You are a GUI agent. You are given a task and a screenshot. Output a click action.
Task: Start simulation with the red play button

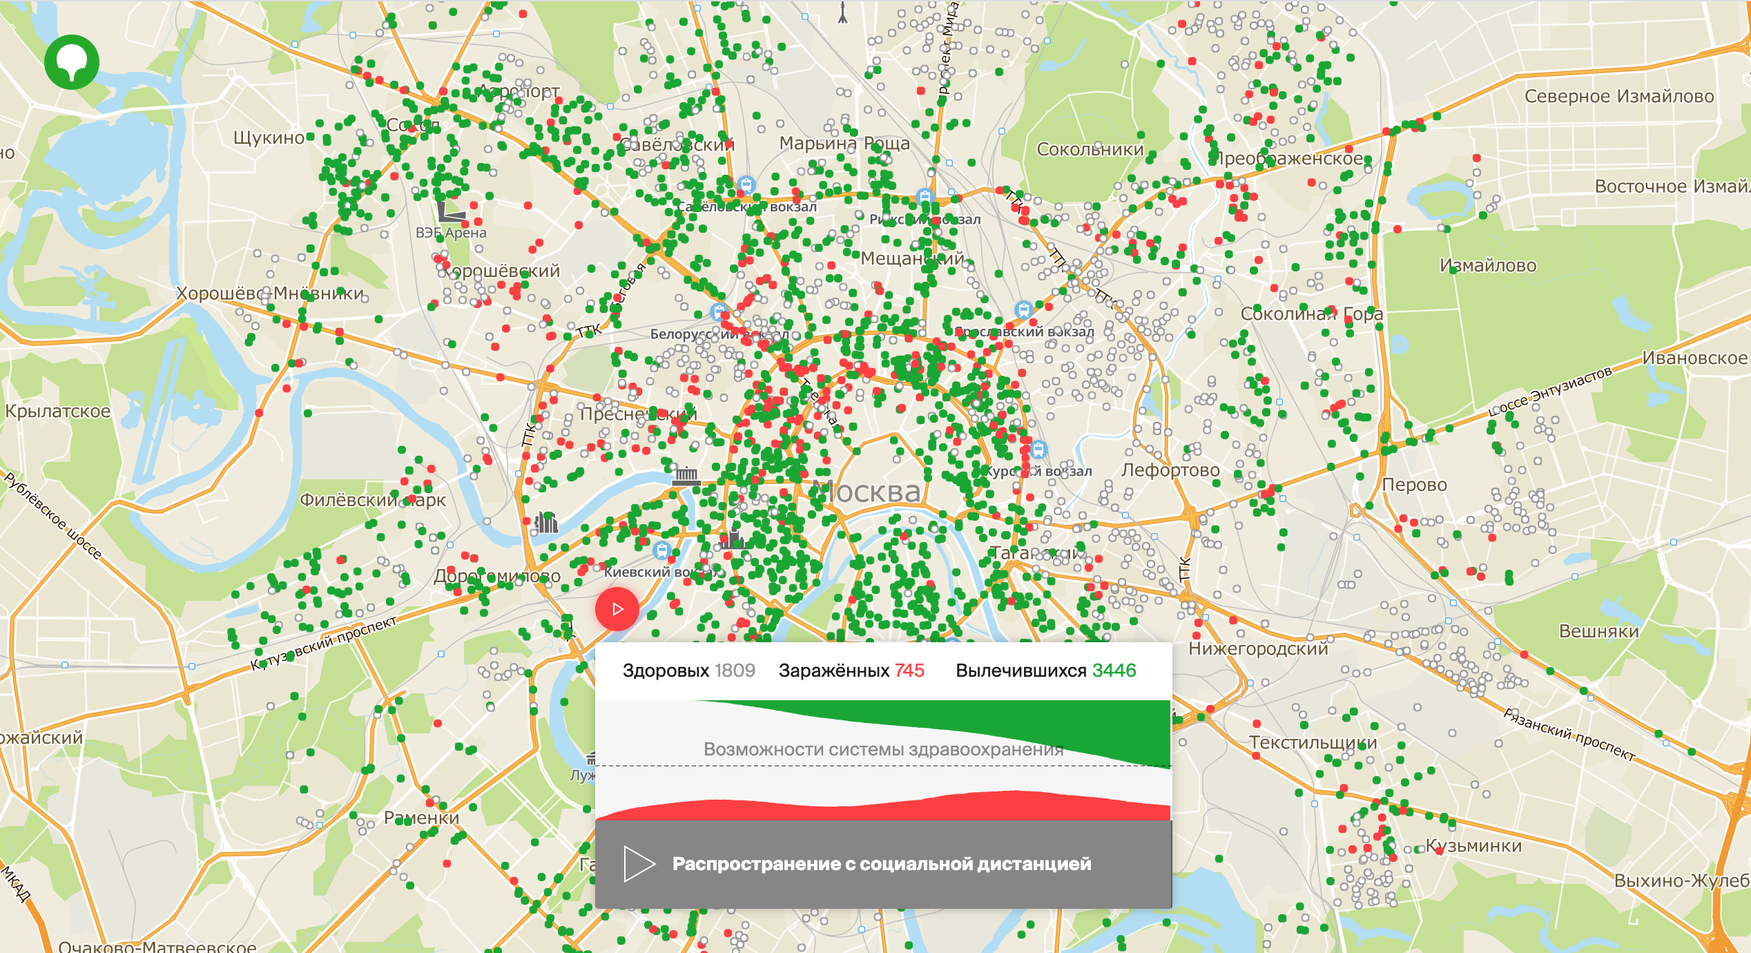pyautogui.click(x=617, y=609)
